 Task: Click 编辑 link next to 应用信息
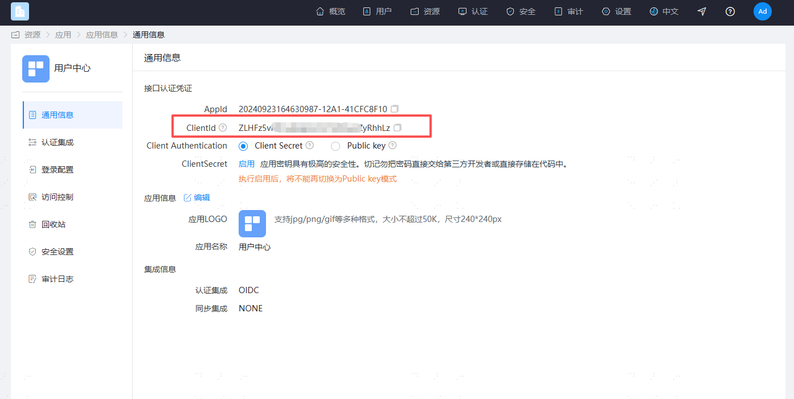coord(197,198)
